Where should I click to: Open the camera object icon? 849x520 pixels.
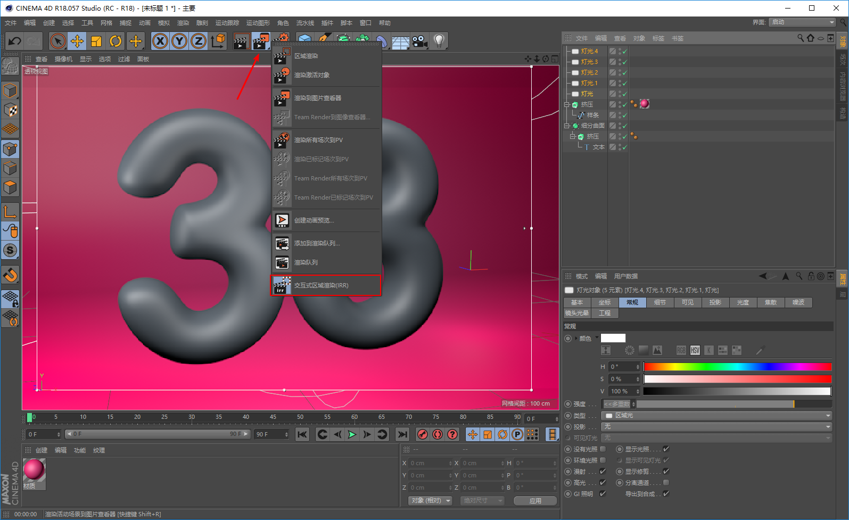tap(419, 41)
